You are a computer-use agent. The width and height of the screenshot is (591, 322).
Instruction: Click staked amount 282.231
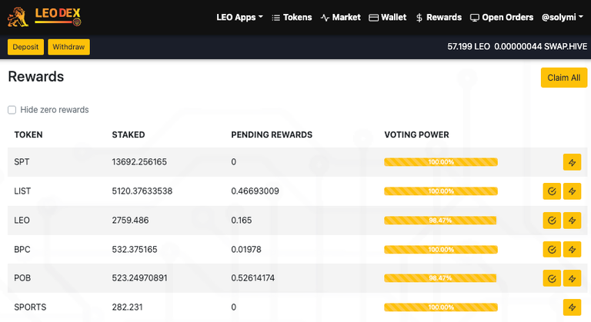(x=127, y=307)
